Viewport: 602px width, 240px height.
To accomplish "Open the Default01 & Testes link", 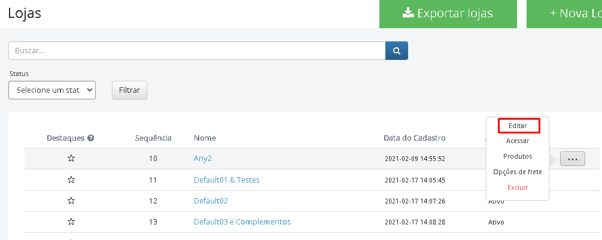I will point(227,180).
